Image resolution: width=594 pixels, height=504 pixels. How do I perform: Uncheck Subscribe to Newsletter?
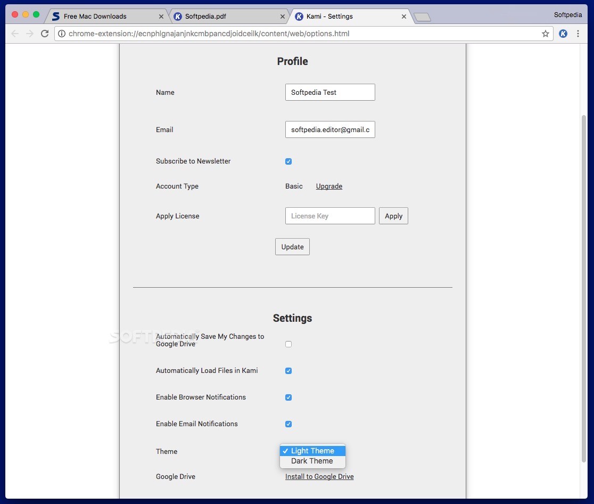point(288,161)
